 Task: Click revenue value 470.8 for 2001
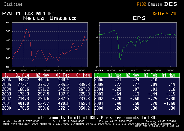(x=64, y=103)
